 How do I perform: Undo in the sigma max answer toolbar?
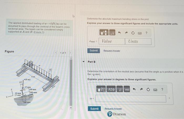(x=119, y=33)
